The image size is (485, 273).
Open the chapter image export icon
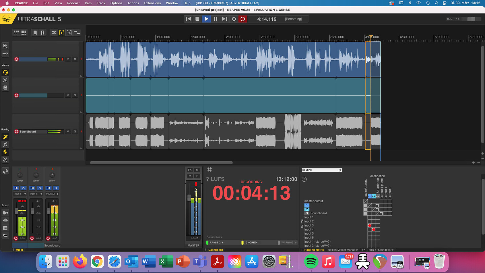coord(5,213)
